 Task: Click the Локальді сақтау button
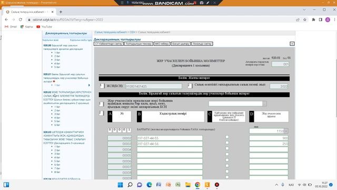(202, 44)
